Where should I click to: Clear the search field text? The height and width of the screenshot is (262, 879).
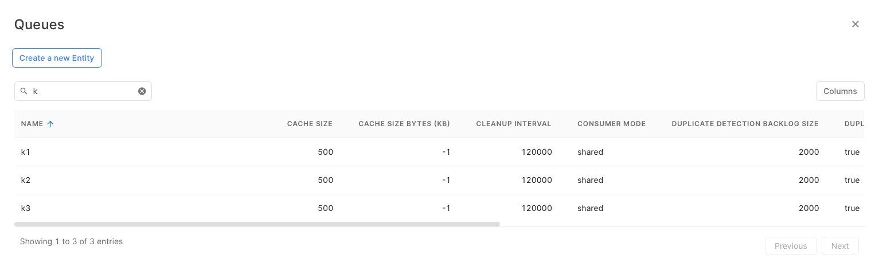pos(142,91)
